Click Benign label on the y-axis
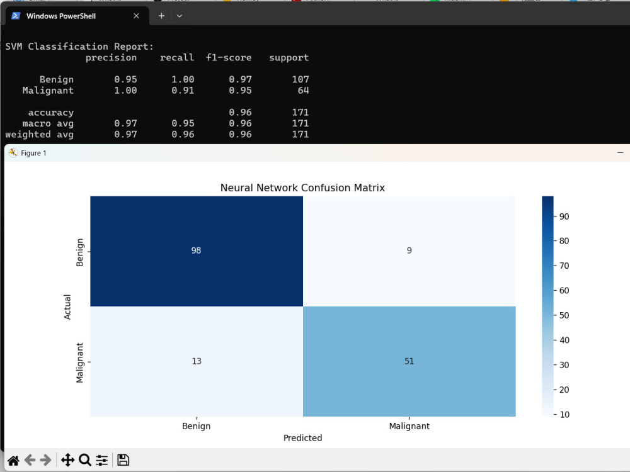This screenshot has height=472, width=630. pos(80,252)
